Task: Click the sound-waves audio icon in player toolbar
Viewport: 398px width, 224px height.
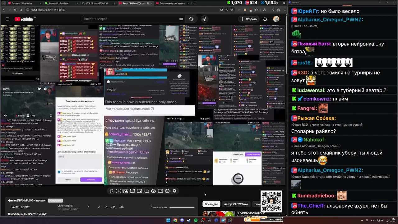Action: click(118, 191)
